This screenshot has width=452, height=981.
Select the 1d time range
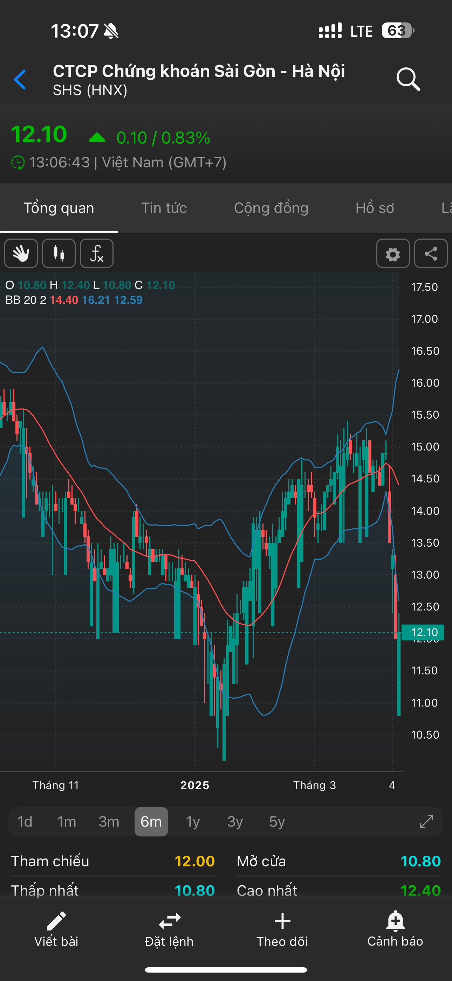coord(25,821)
